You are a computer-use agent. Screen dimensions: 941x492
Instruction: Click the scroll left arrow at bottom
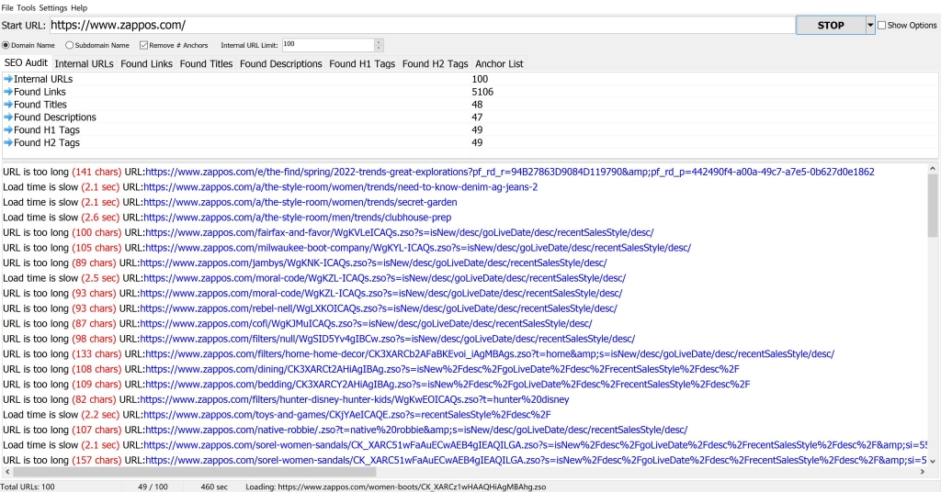tap(6, 472)
